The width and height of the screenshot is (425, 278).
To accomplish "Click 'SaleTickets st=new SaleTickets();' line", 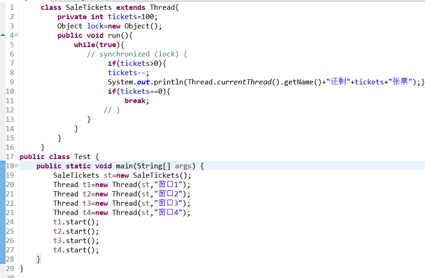I will [x=122, y=175].
